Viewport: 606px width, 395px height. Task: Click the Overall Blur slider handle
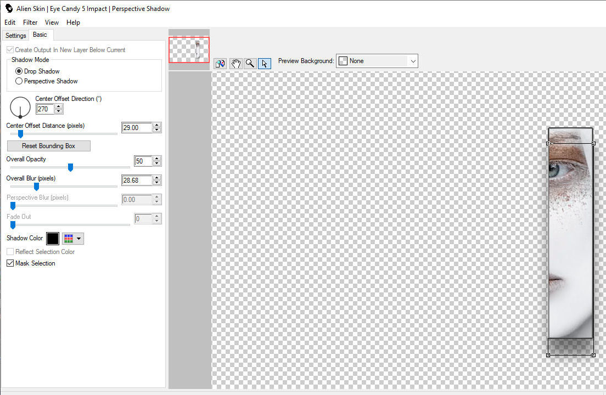click(36, 187)
